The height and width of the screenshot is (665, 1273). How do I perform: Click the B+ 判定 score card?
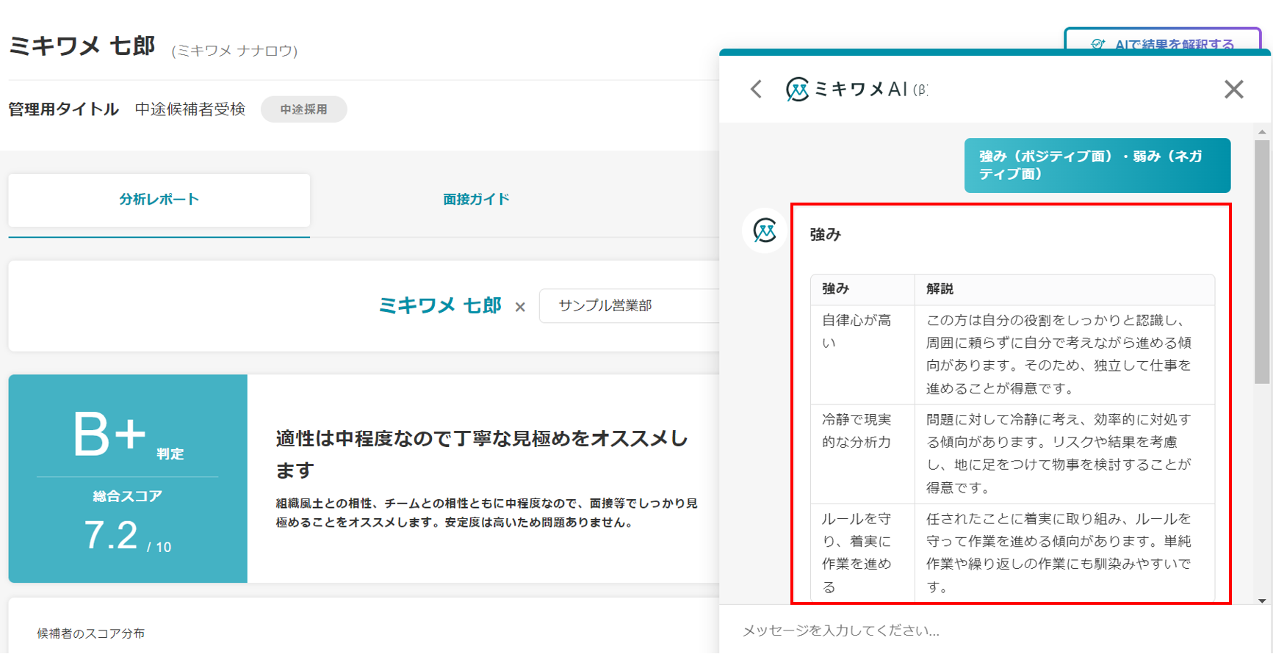pos(128,479)
